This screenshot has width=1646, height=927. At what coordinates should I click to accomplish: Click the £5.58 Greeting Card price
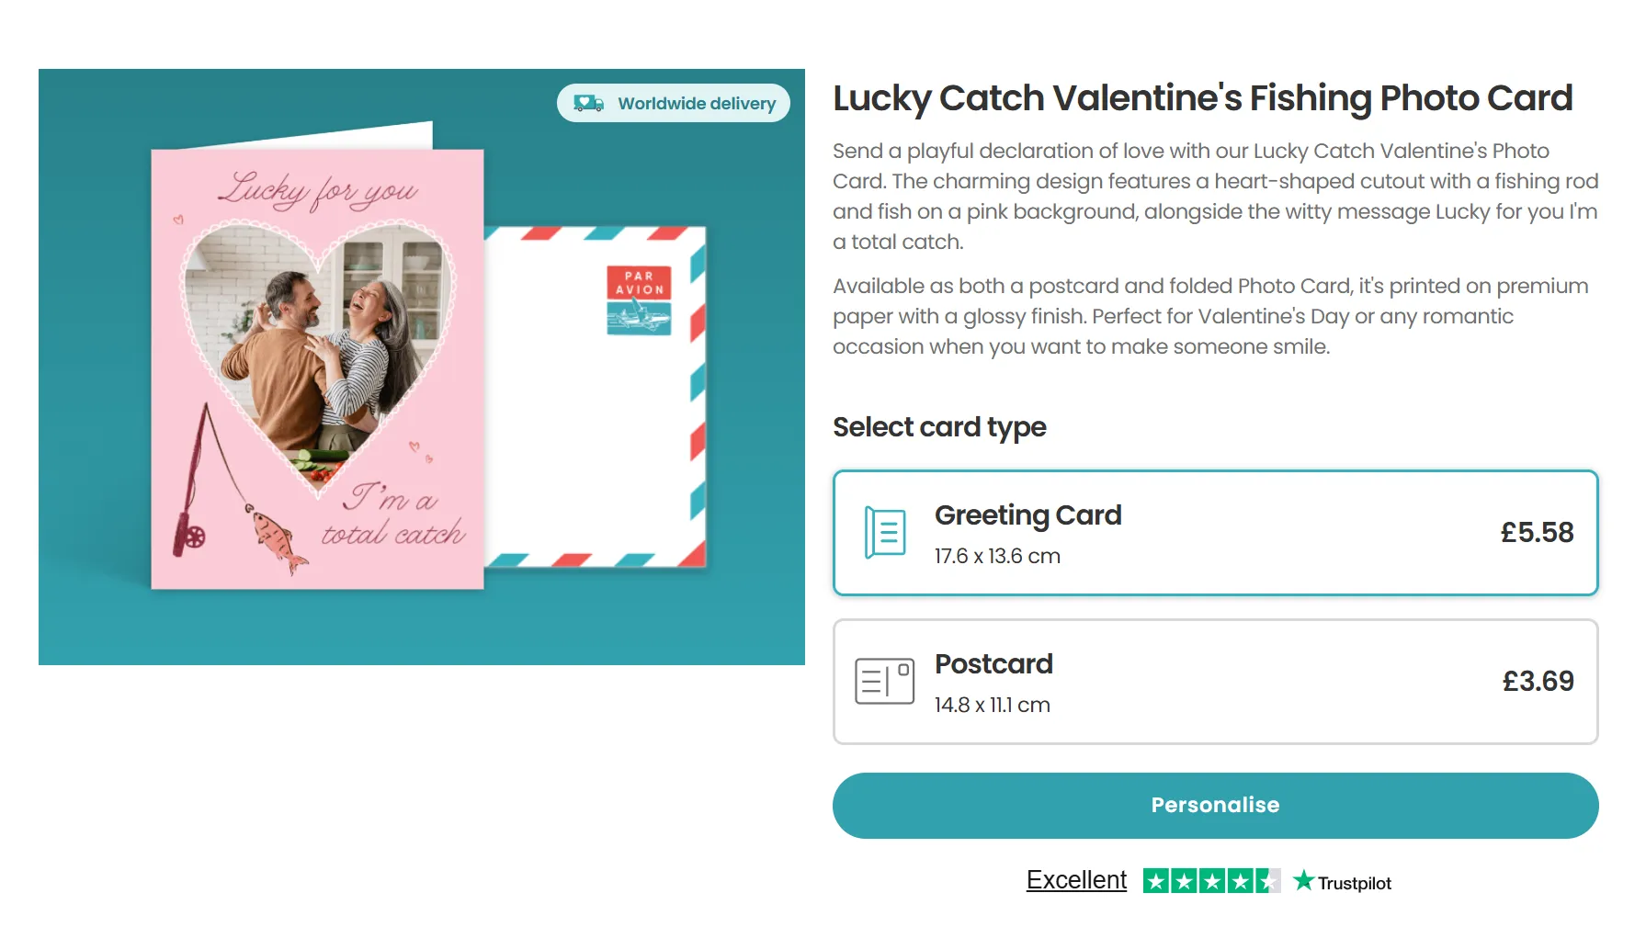(x=1537, y=533)
